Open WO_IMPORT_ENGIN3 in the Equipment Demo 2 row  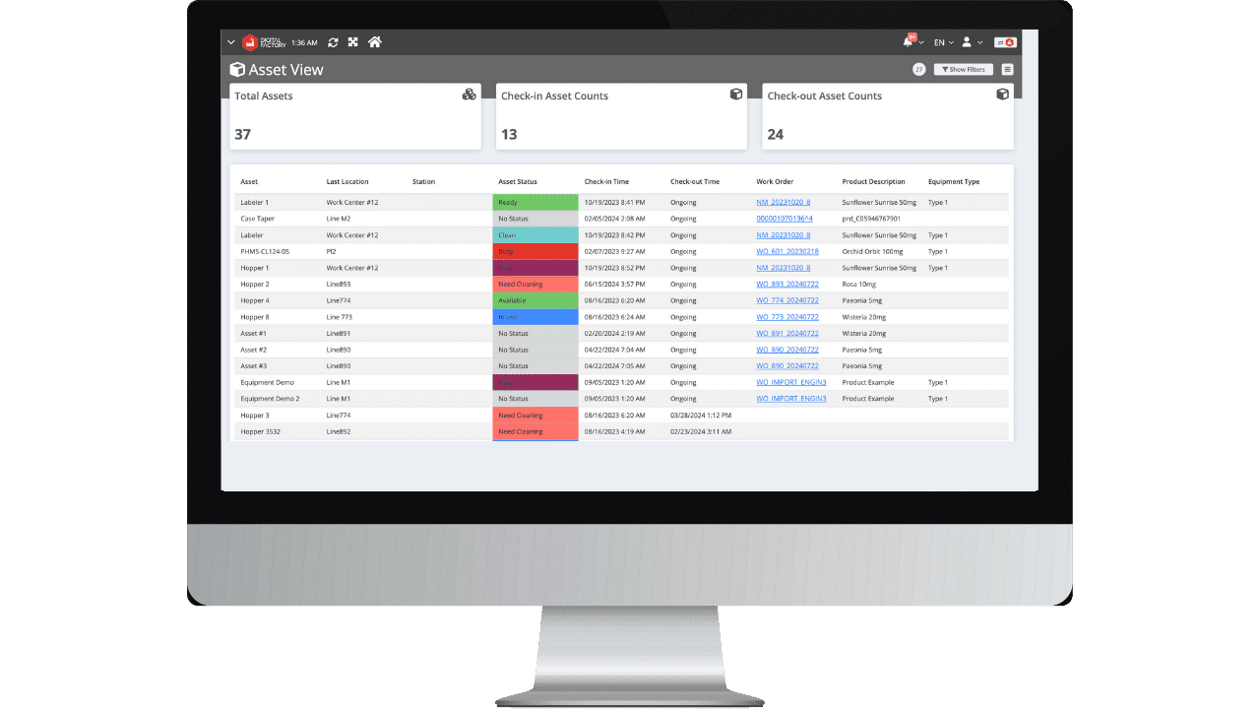click(x=791, y=399)
